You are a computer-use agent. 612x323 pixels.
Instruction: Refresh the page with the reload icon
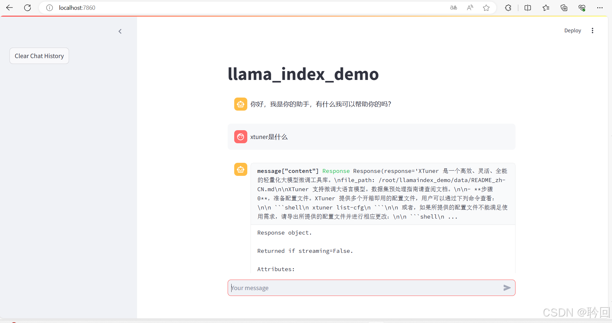[x=27, y=8]
